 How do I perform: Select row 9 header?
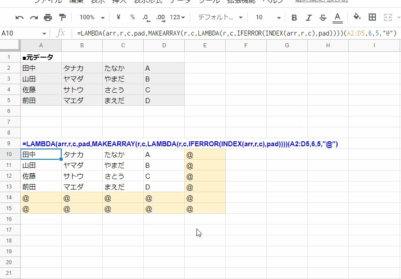(9, 144)
